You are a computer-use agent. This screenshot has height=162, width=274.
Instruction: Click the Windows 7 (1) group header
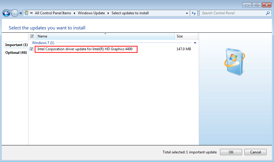coord(43,43)
